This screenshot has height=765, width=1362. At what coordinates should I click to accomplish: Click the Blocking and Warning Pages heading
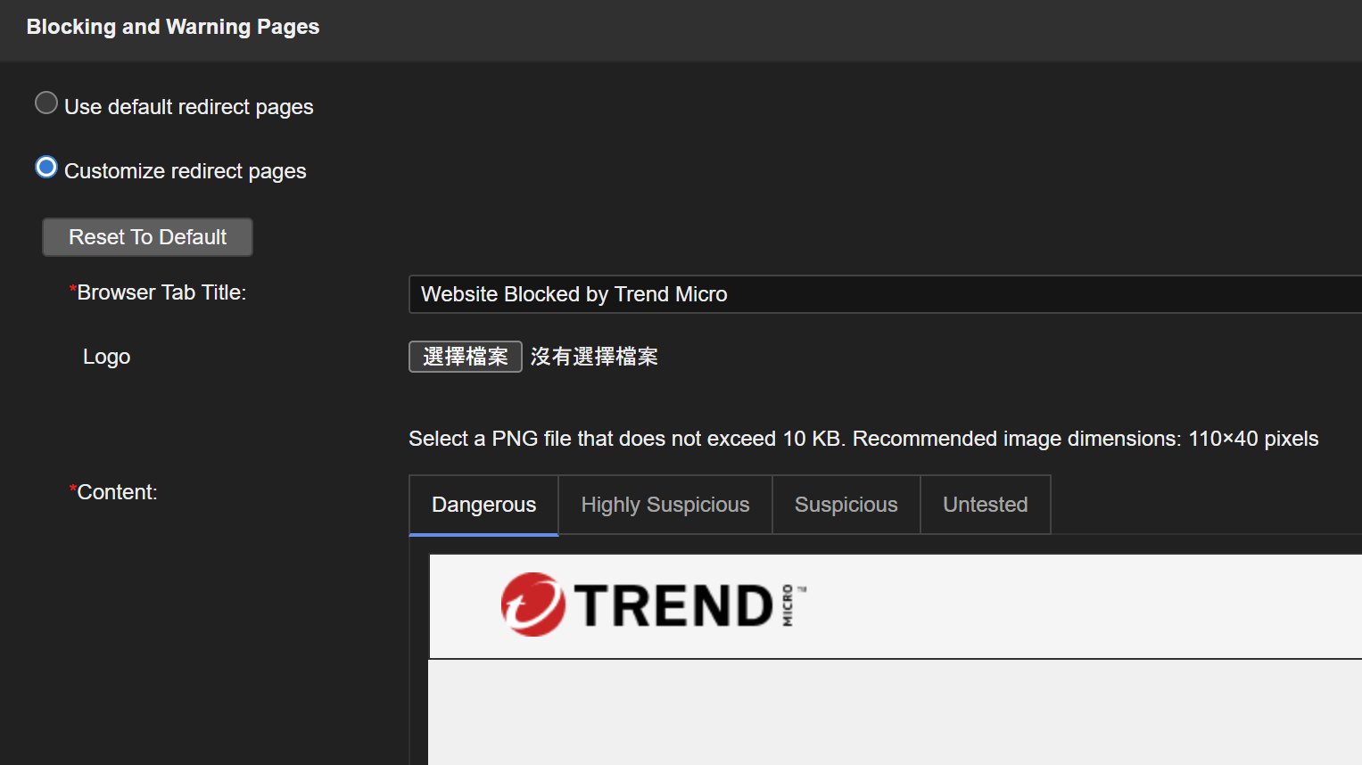coord(173,27)
